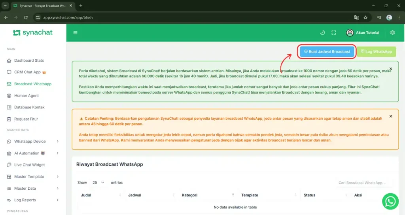Open the hamburger sidebar menu icon
This screenshot has width=405, height=215.
(75, 32)
